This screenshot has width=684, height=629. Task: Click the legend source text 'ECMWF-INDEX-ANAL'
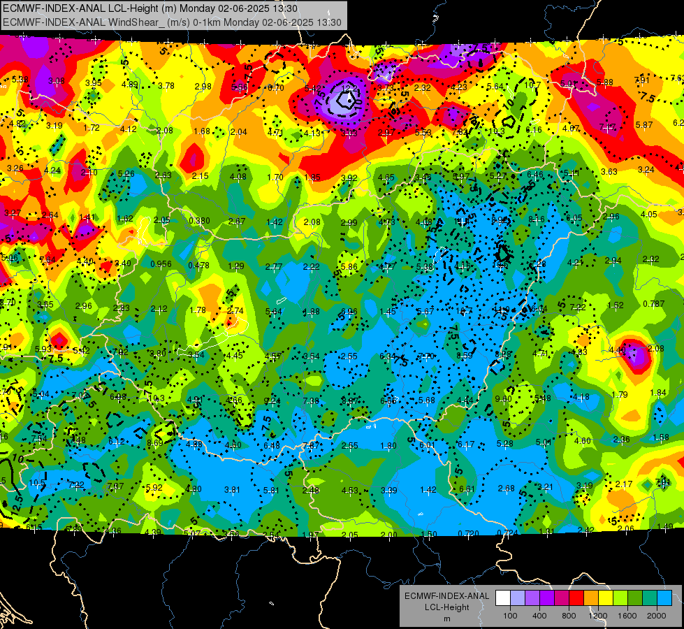[446, 596]
